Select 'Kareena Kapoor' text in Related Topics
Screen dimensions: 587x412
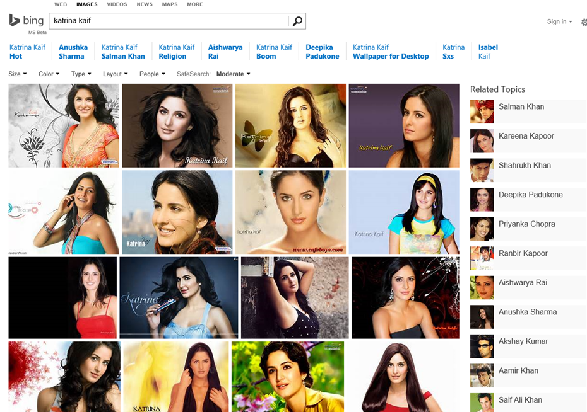526,136
